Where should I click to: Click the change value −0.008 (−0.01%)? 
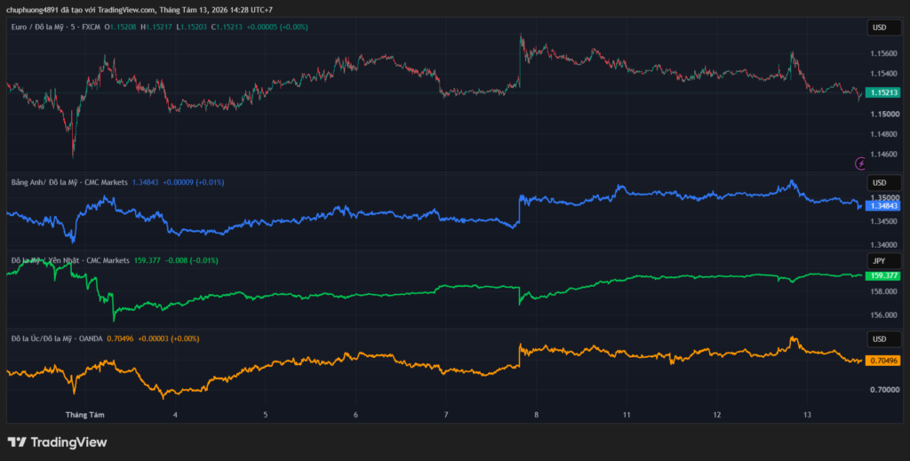(x=192, y=260)
